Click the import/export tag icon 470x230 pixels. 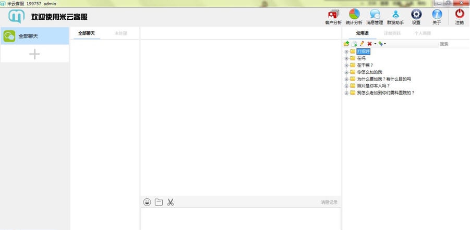tap(381, 44)
